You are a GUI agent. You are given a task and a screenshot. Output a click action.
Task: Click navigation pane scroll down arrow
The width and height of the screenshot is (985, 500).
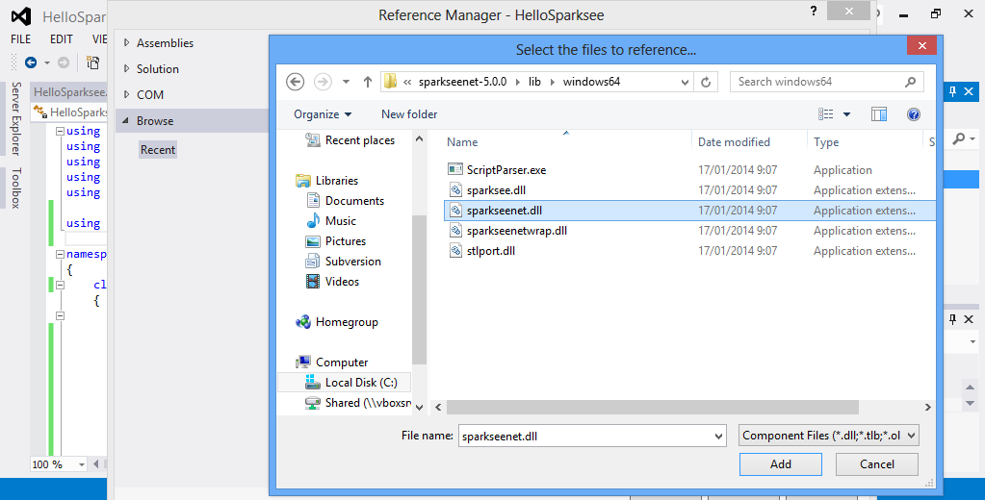tap(420, 407)
